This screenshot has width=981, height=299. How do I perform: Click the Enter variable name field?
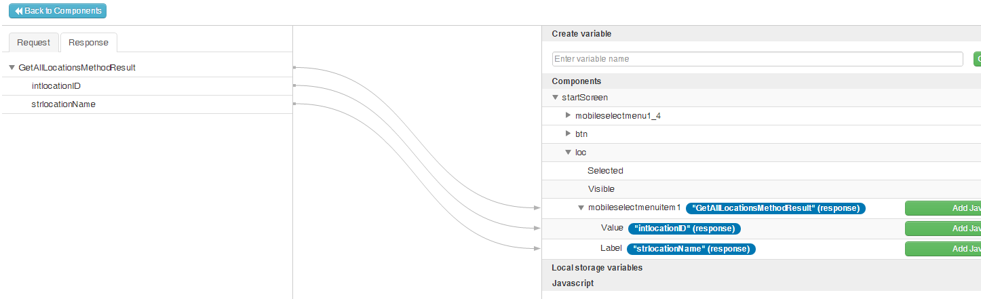[x=757, y=59]
